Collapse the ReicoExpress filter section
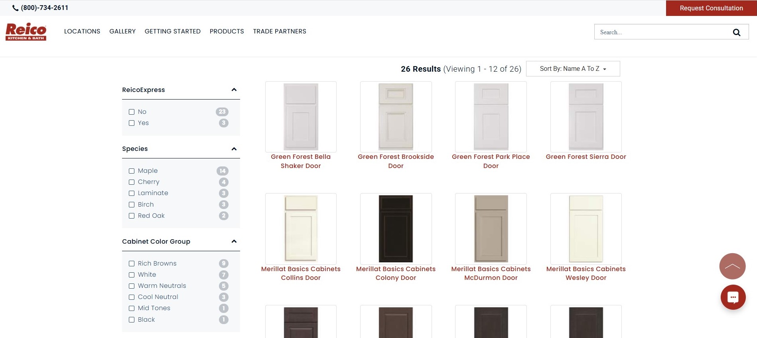Image resolution: width=757 pixels, height=338 pixels. click(234, 90)
